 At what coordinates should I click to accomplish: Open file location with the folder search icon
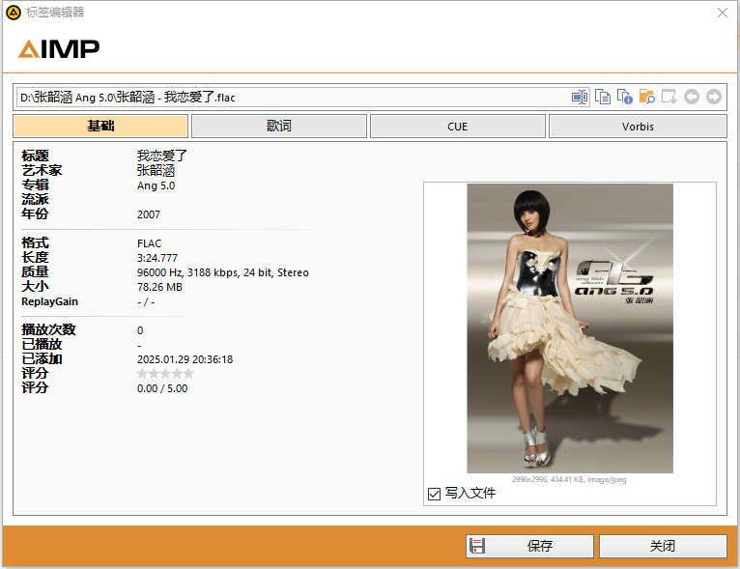point(646,97)
